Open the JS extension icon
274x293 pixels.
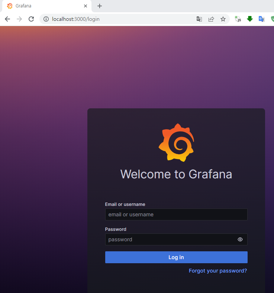coord(238,19)
